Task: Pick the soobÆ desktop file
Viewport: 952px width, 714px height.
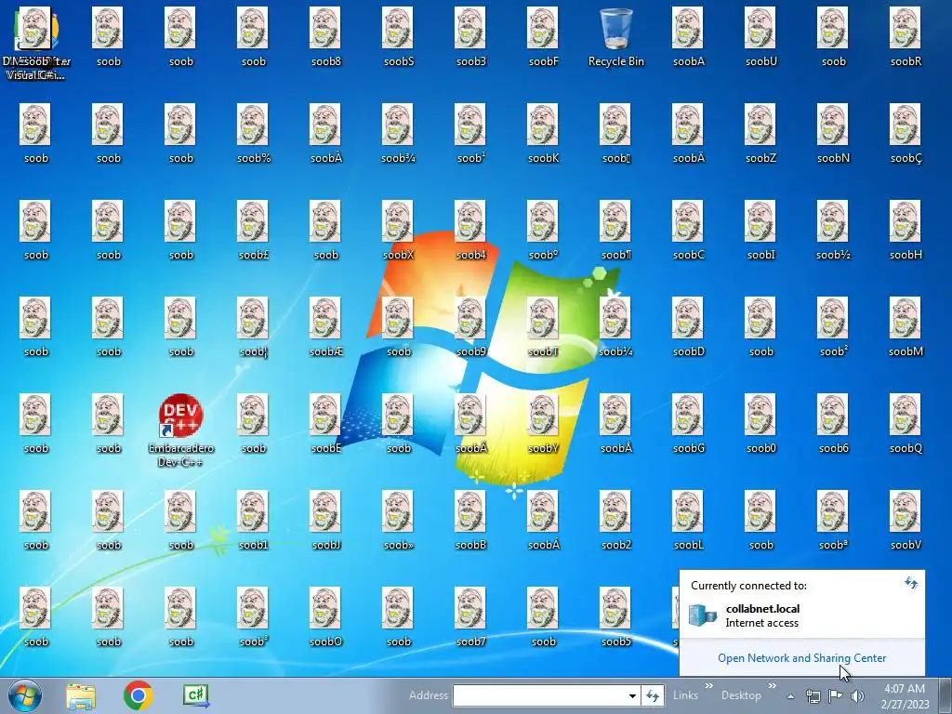Action: tap(326, 327)
